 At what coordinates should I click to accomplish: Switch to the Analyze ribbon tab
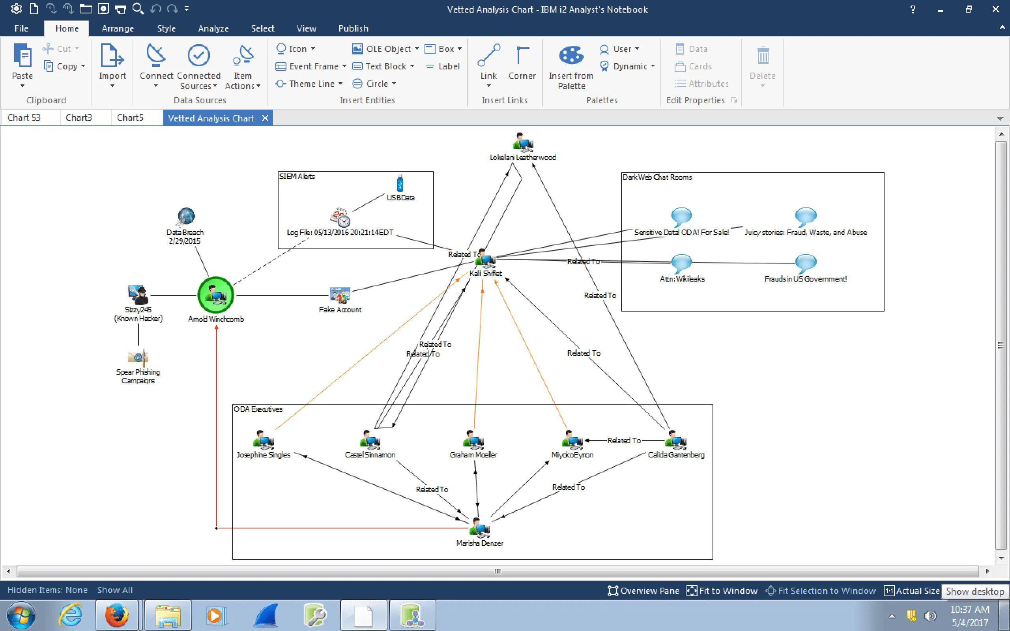click(213, 28)
